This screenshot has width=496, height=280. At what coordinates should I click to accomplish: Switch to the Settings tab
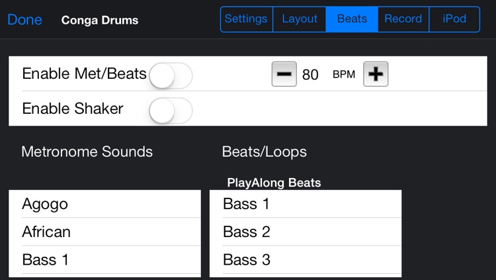(247, 19)
